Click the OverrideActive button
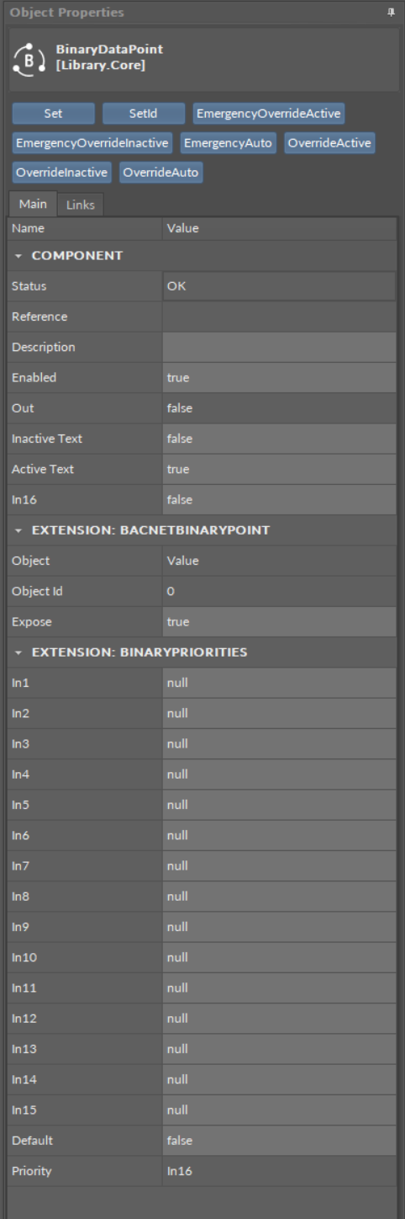405x1219 pixels. click(329, 143)
